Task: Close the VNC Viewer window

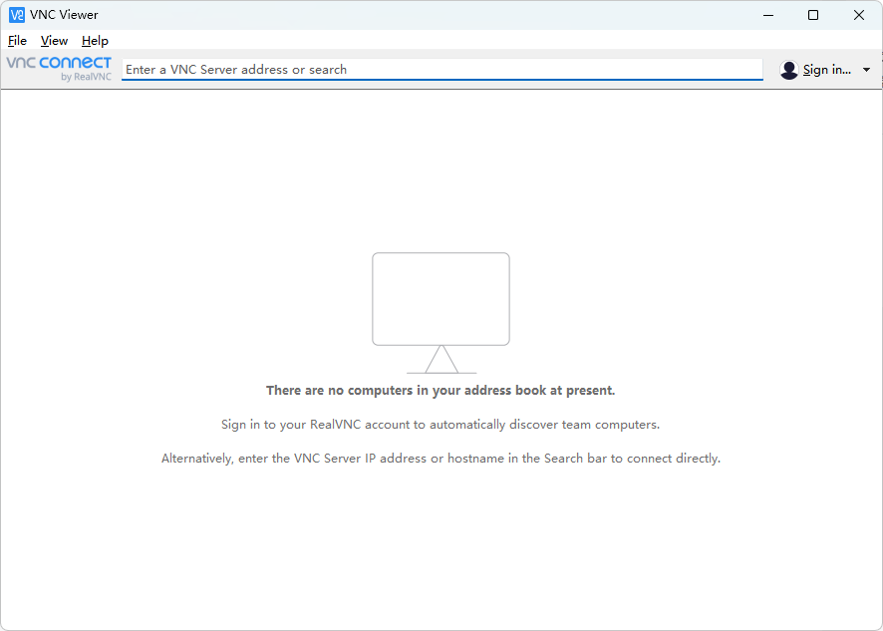Action: tap(859, 15)
